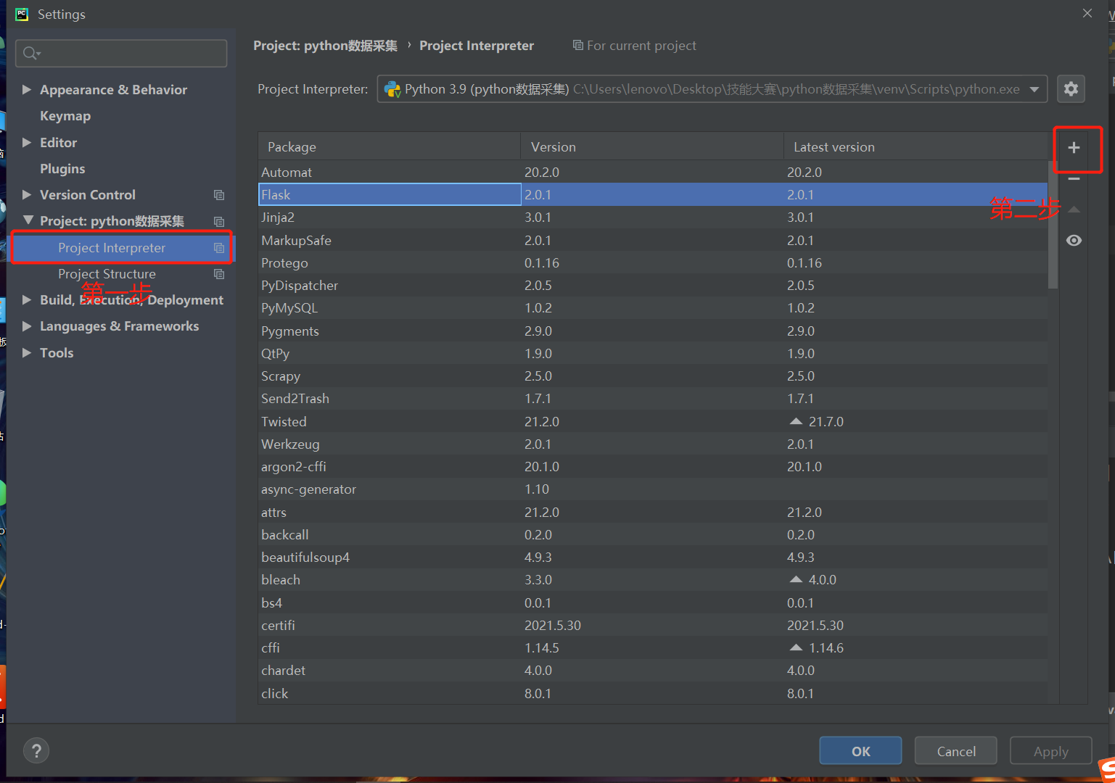
Task: Click upgrade arrow next to bleach 4.0.0
Action: tap(796, 579)
